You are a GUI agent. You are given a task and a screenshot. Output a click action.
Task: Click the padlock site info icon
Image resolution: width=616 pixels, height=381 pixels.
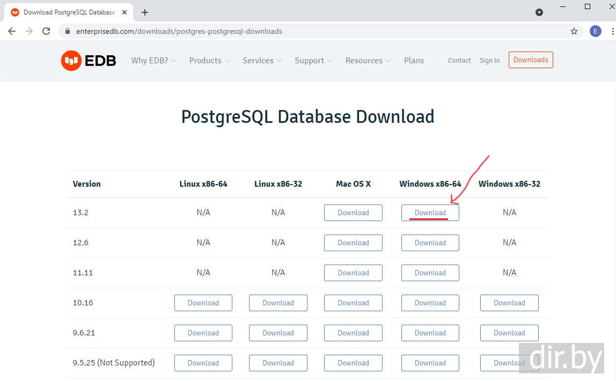click(68, 31)
